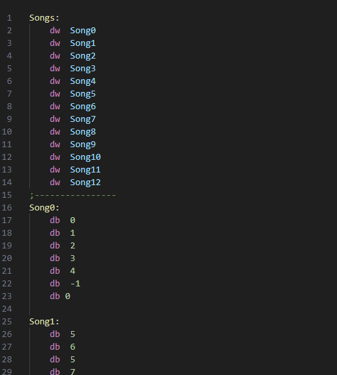Image resolution: width=337 pixels, height=375 pixels.
Task: Click the 'Song1:' label definition
Action: point(44,322)
